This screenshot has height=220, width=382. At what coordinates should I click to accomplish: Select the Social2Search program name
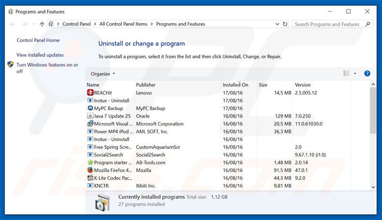pyautogui.click(x=108, y=155)
